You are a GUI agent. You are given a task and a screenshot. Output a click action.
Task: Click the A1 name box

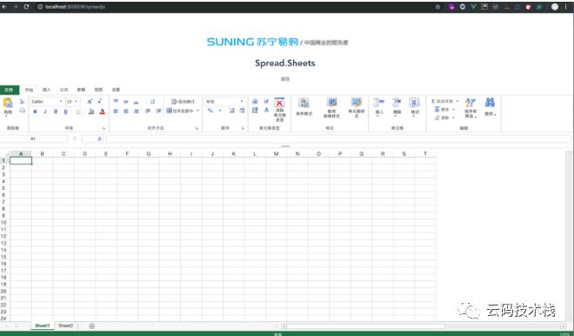pos(34,139)
